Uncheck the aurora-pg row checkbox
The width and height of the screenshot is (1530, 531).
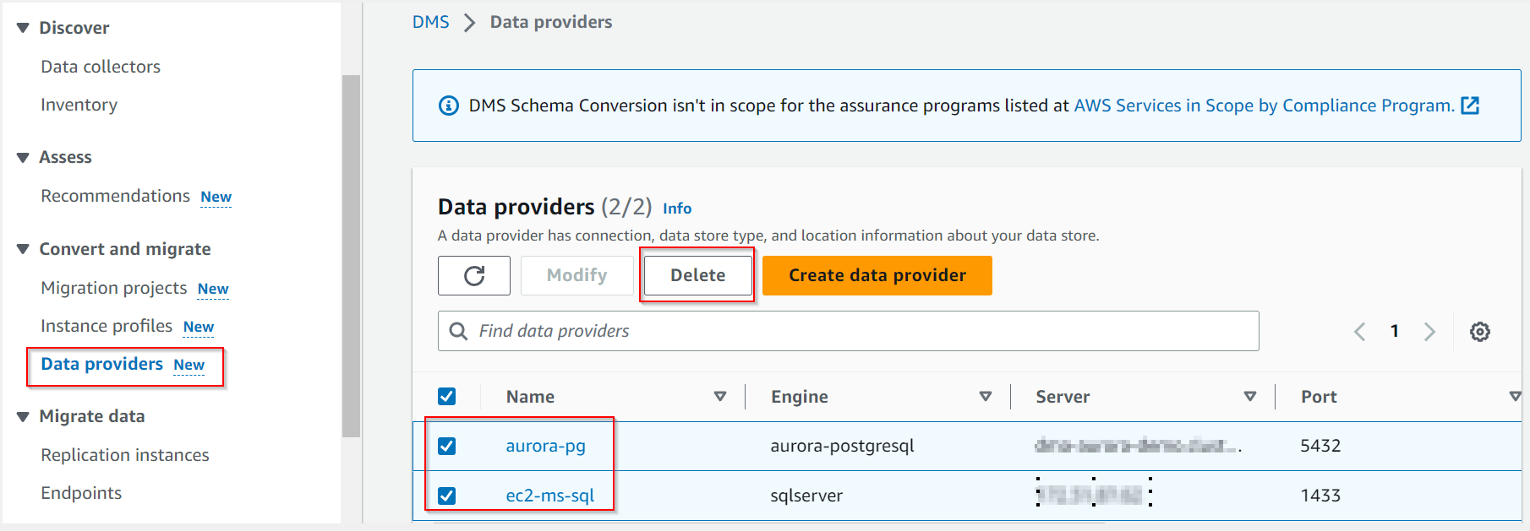point(447,446)
